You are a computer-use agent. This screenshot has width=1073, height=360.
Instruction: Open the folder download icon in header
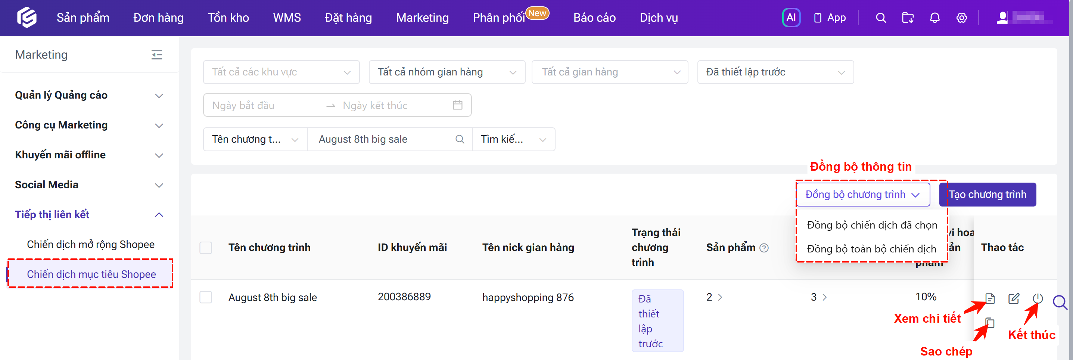pos(908,18)
